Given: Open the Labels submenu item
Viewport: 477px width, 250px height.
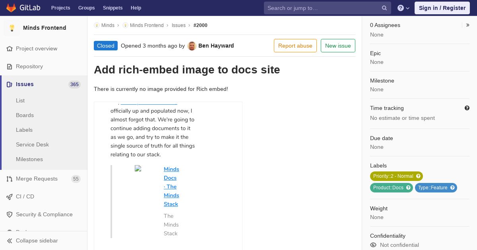Looking at the screenshot, I should pos(24,130).
